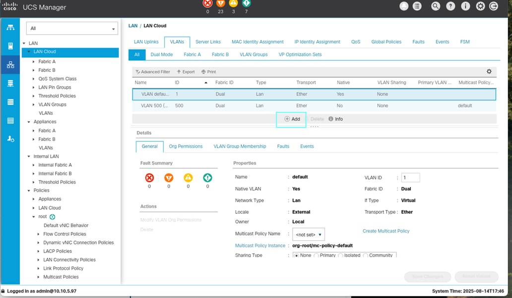
Task: Open the All filter dropdown in navigation
Action: point(72,28)
